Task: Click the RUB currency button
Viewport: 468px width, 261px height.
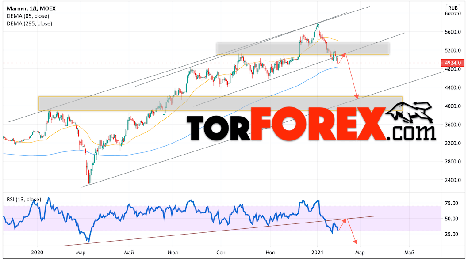Action: tap(453, 8)
